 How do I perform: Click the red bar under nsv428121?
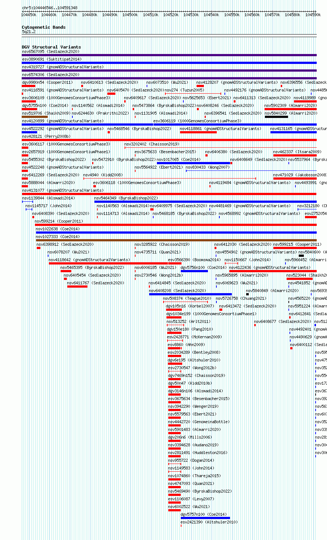[169, 140]
